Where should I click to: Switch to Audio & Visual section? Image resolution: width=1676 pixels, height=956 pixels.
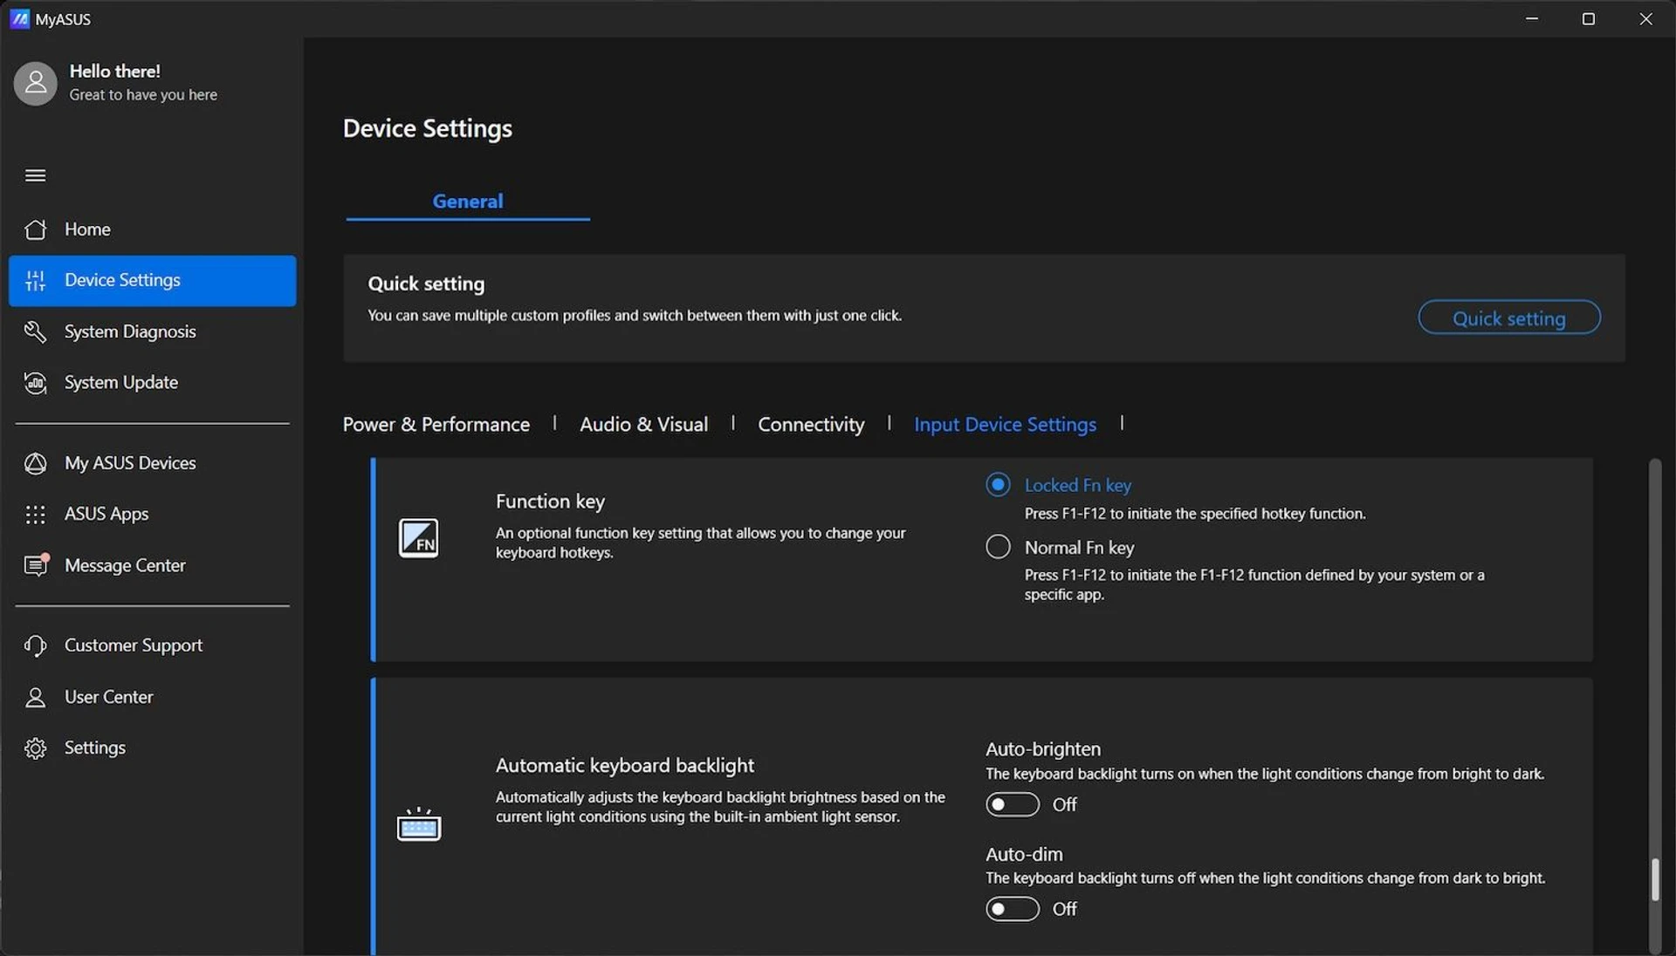pyautogui.click(x=643, y=425)
